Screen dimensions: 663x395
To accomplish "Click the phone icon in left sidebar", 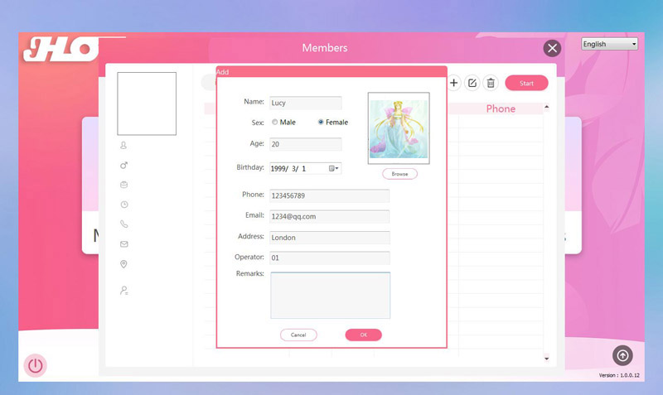I will point(123,224).
